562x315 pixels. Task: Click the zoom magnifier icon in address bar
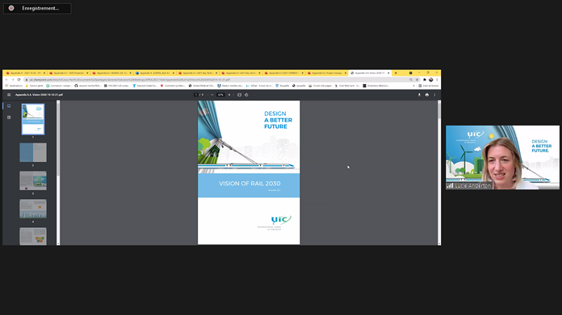tap(411, 79)
